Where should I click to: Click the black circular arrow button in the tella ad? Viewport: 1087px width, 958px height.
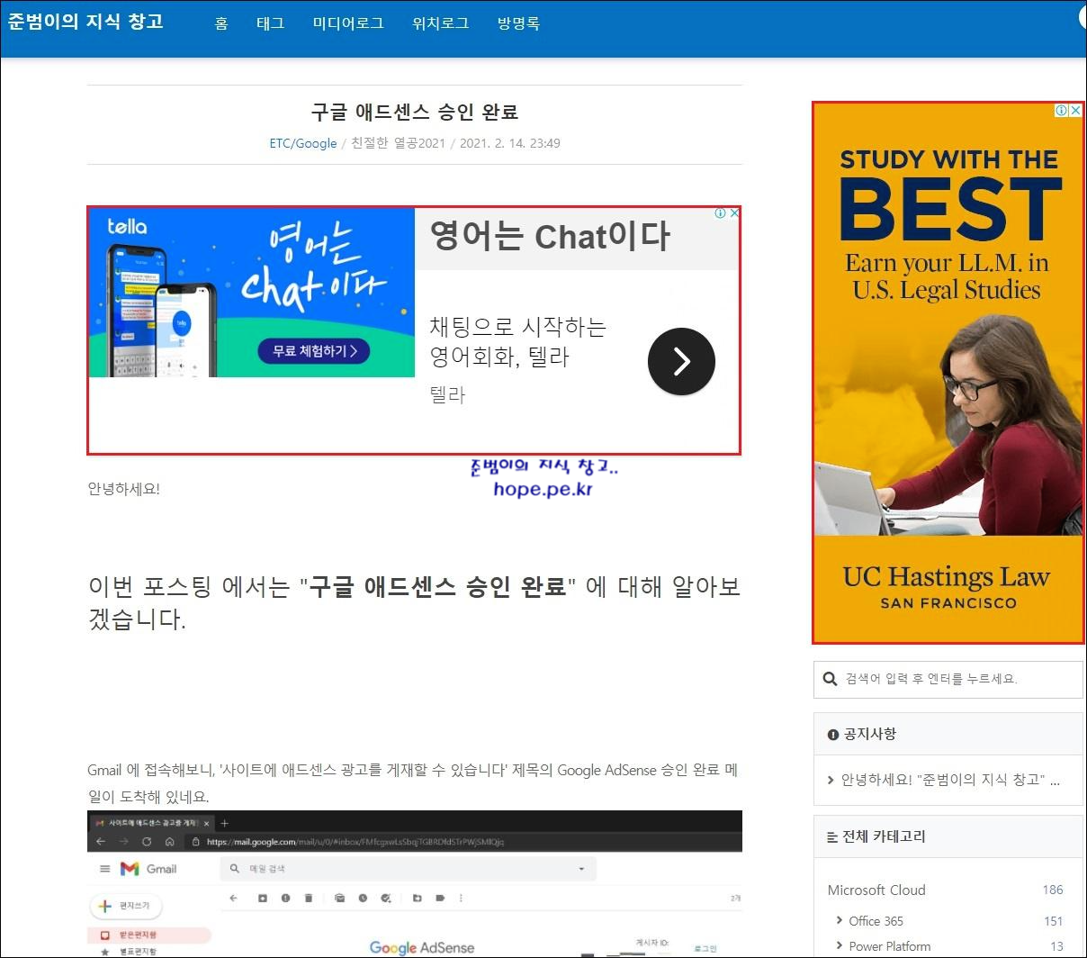(681, 361)
